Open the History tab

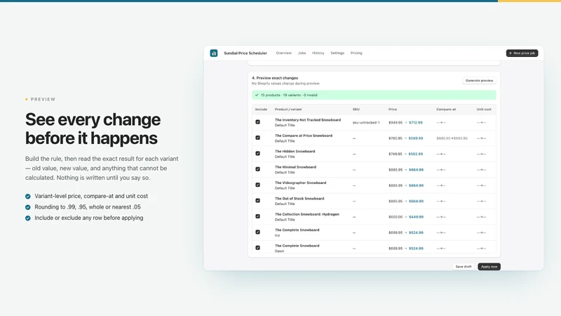(318, 53)
